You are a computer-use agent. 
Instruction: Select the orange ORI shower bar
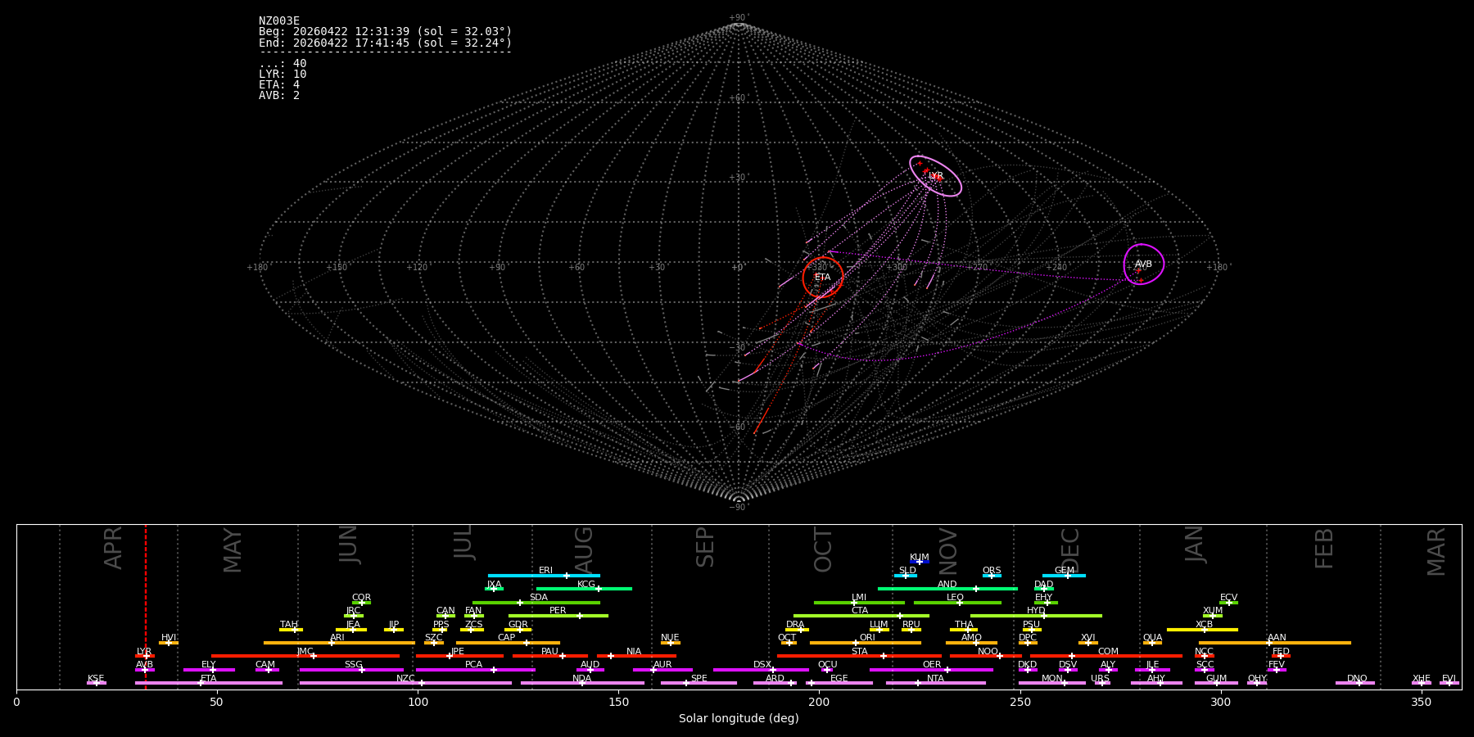tap(866, 643)
